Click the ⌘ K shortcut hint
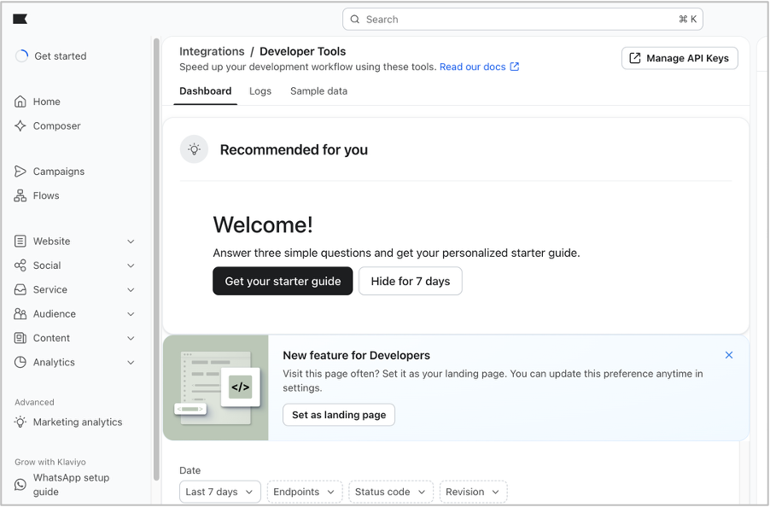Image resolution: width=770 pixels, height=507 pixels. (687, 19)
